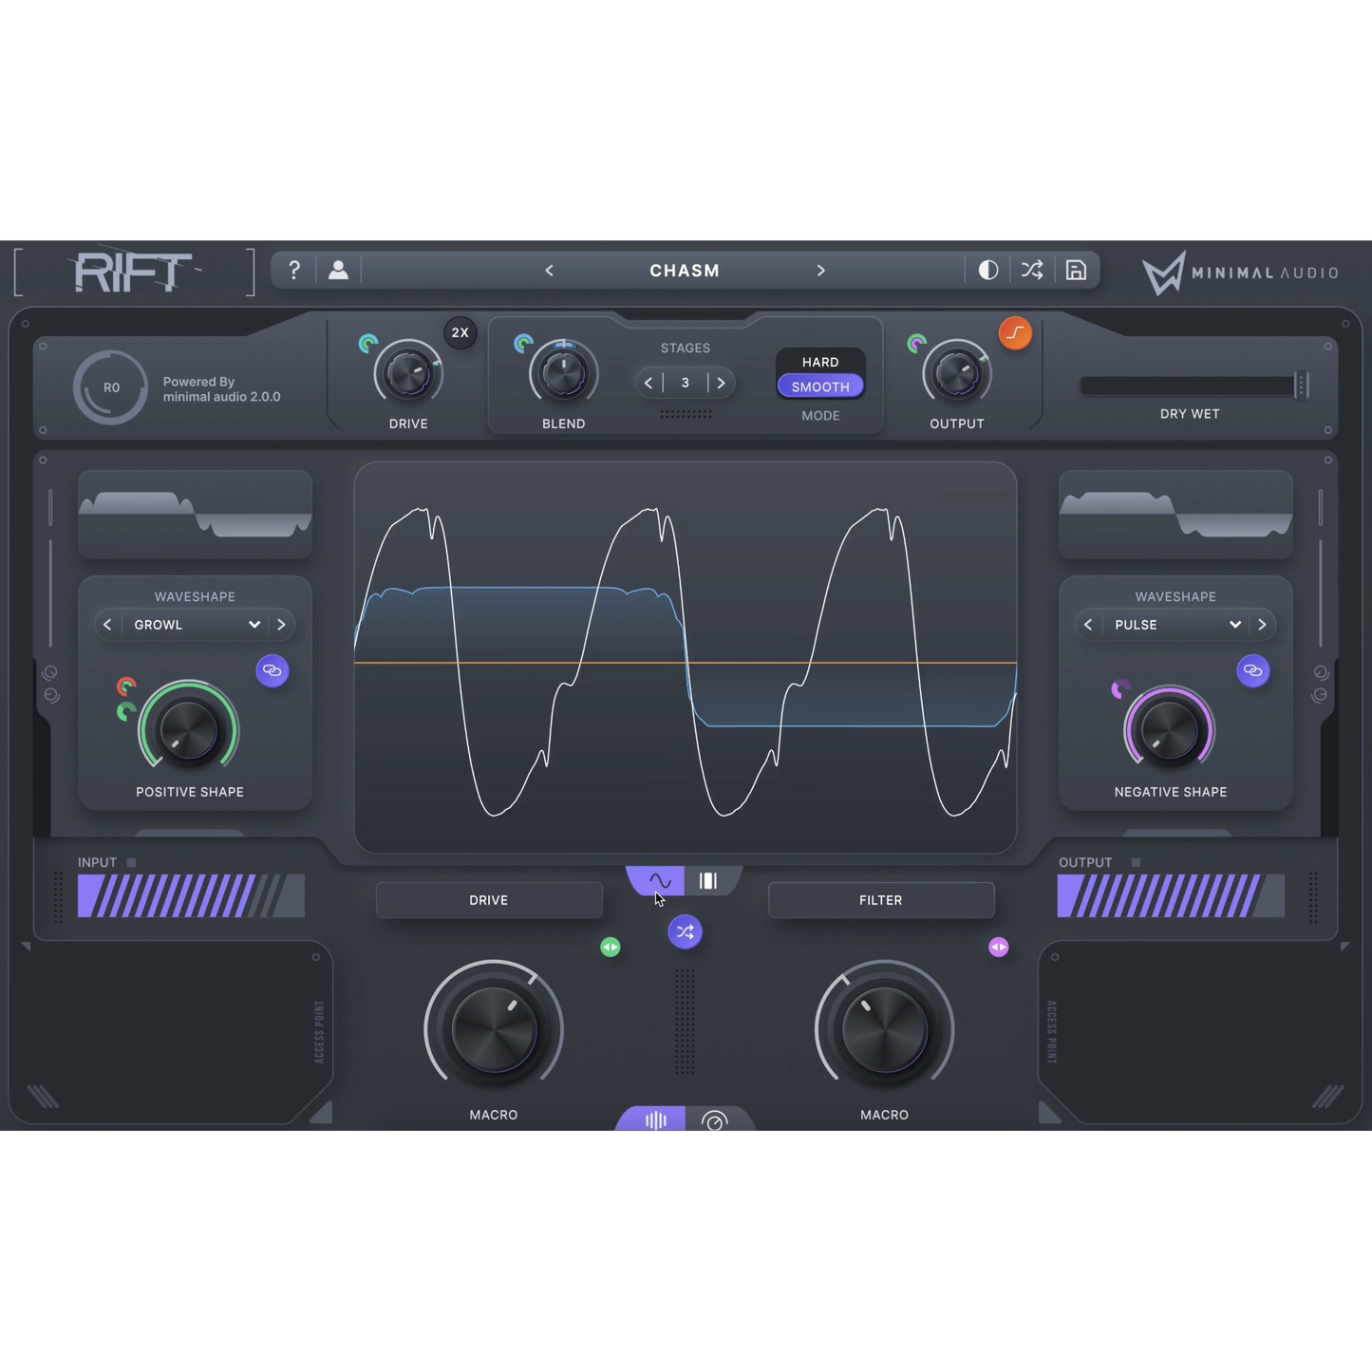
Task: Click the green arrows toggle near the Drive macro
Action: [x=611, y=947]
